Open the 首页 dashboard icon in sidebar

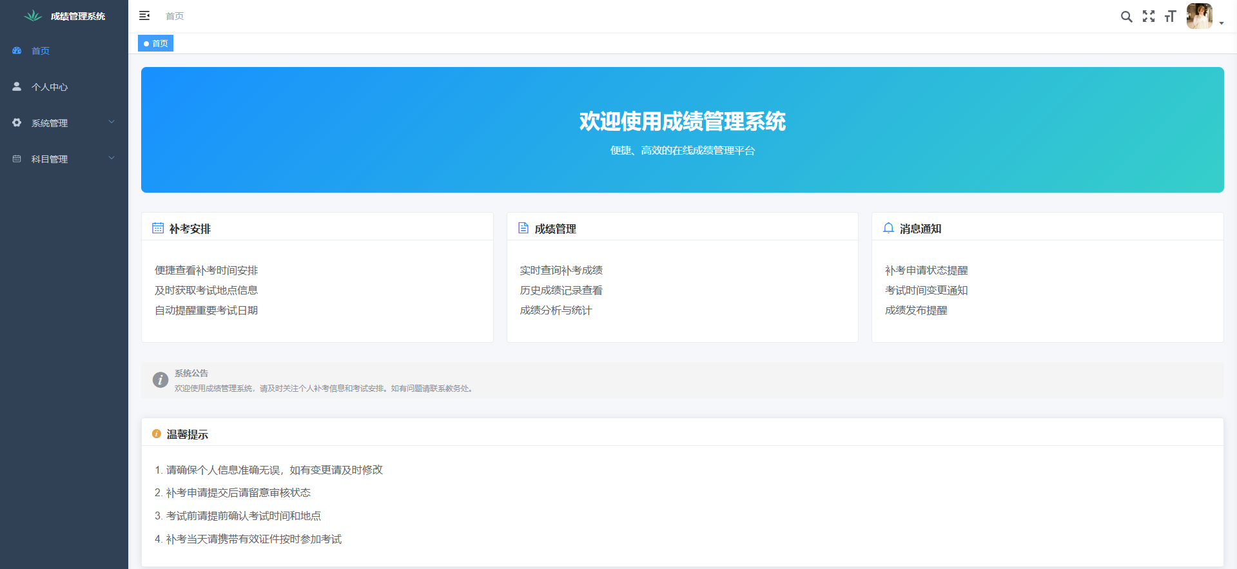tap(17, 50)
